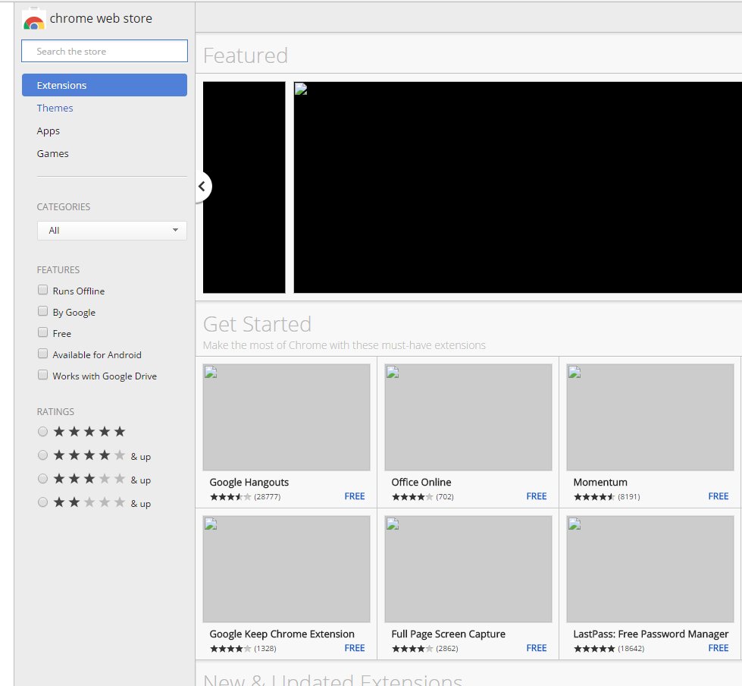Click the Featured section heading
Screen dimensions: 742x686
tap(245, 55)
